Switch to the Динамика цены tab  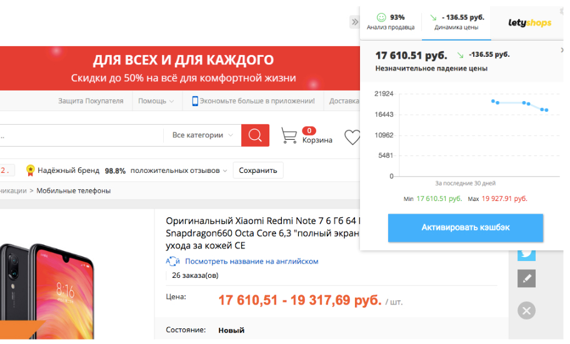click(456, 22)
